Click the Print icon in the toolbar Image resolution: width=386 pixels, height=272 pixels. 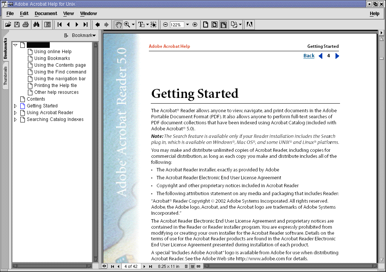coord(26,24)
